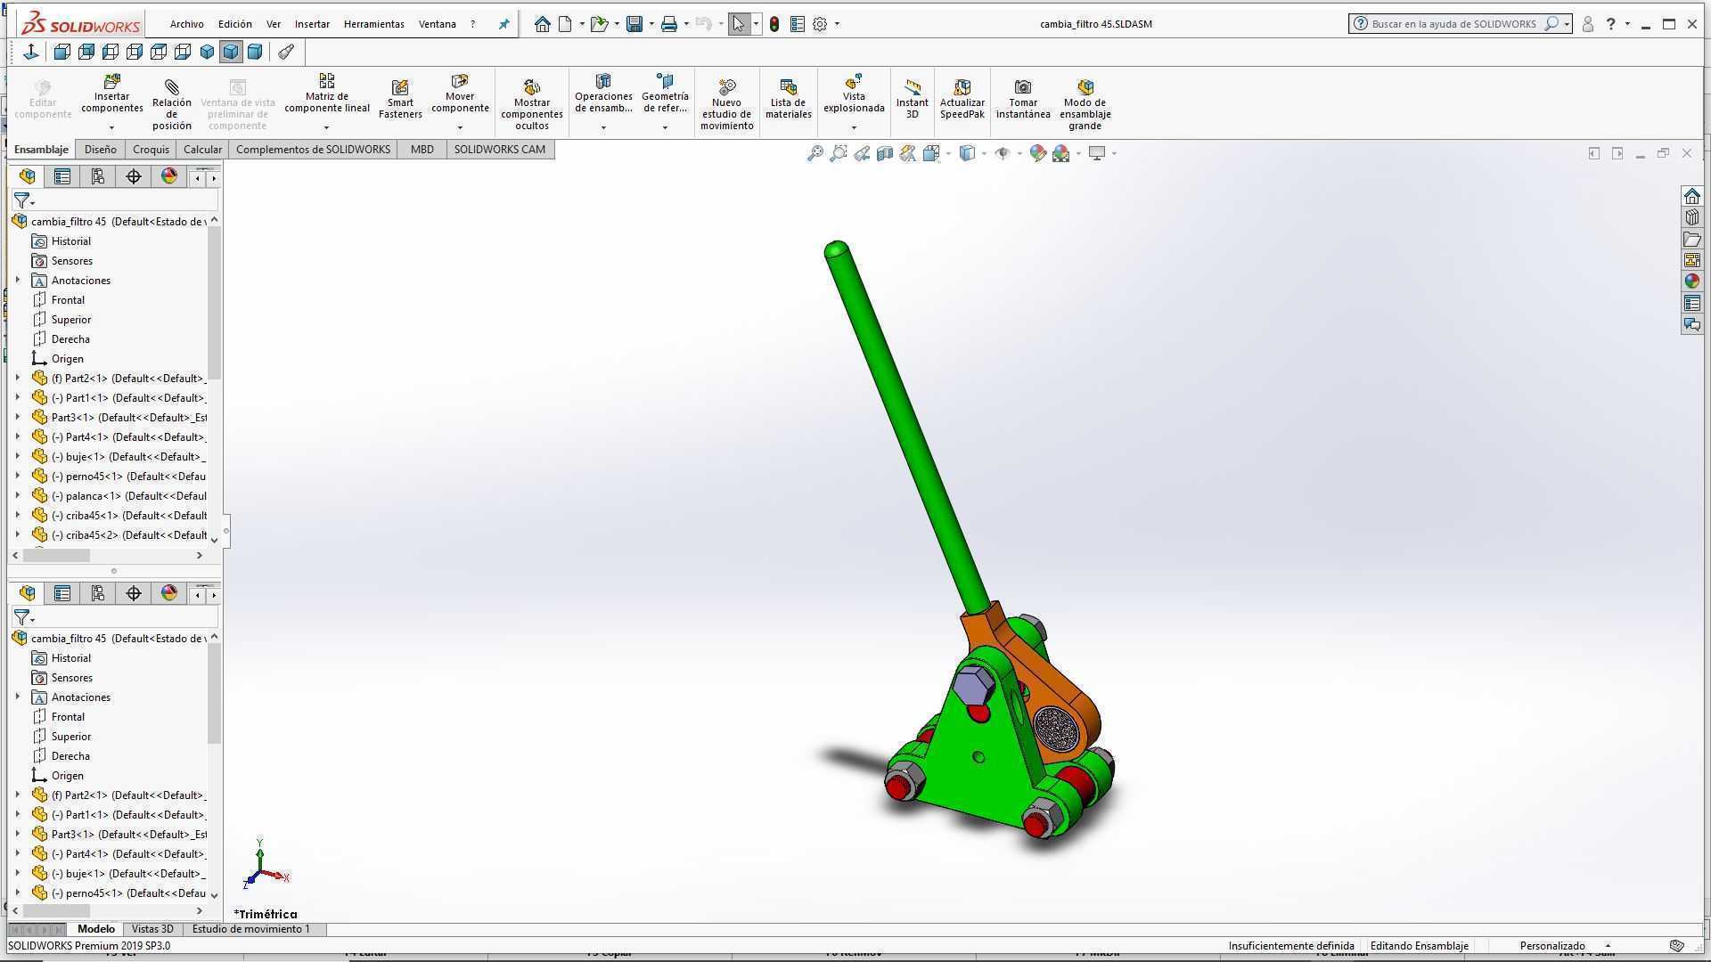Click the rebuild traffic light icon
1711x962 pixels.
coord(774,24)
